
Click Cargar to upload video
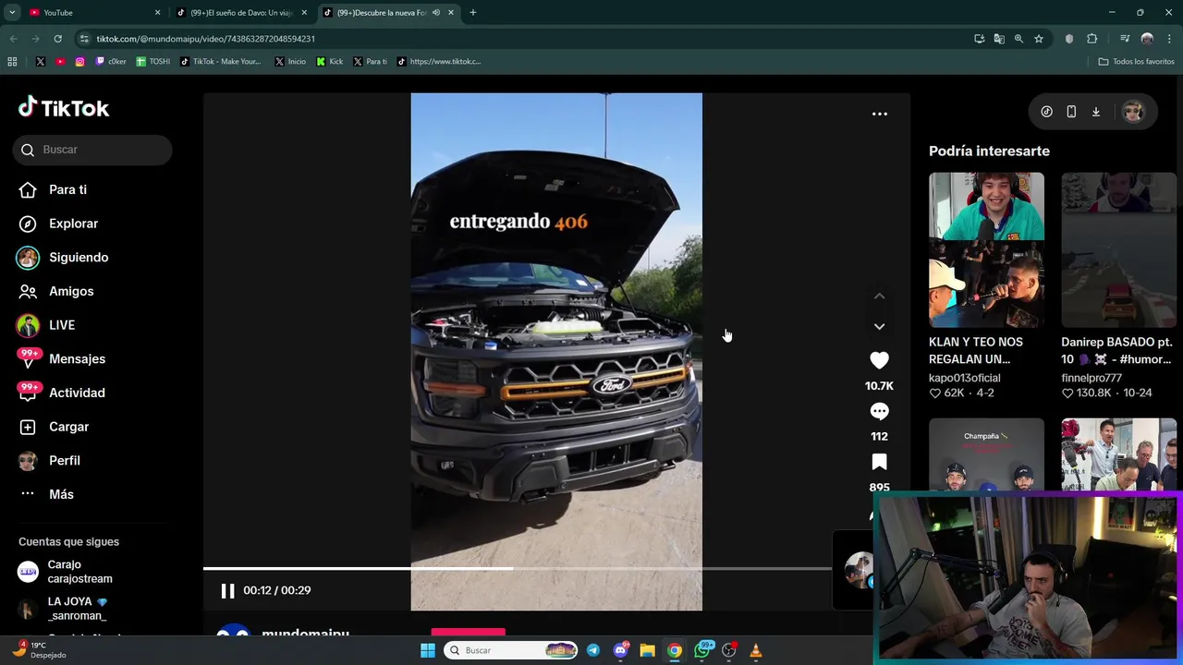click(54, 427)
